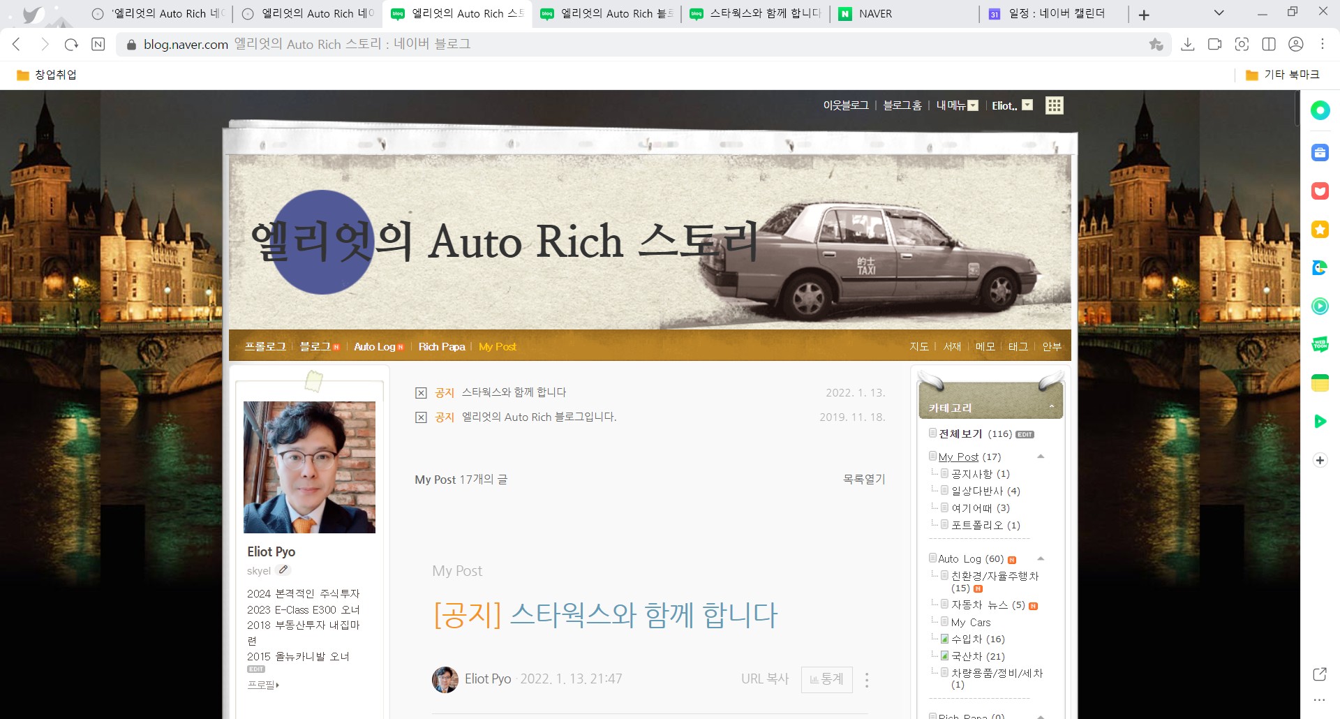Click the sidebar open-external icon
The image size is (1340, 719).
pos(1319,674)
